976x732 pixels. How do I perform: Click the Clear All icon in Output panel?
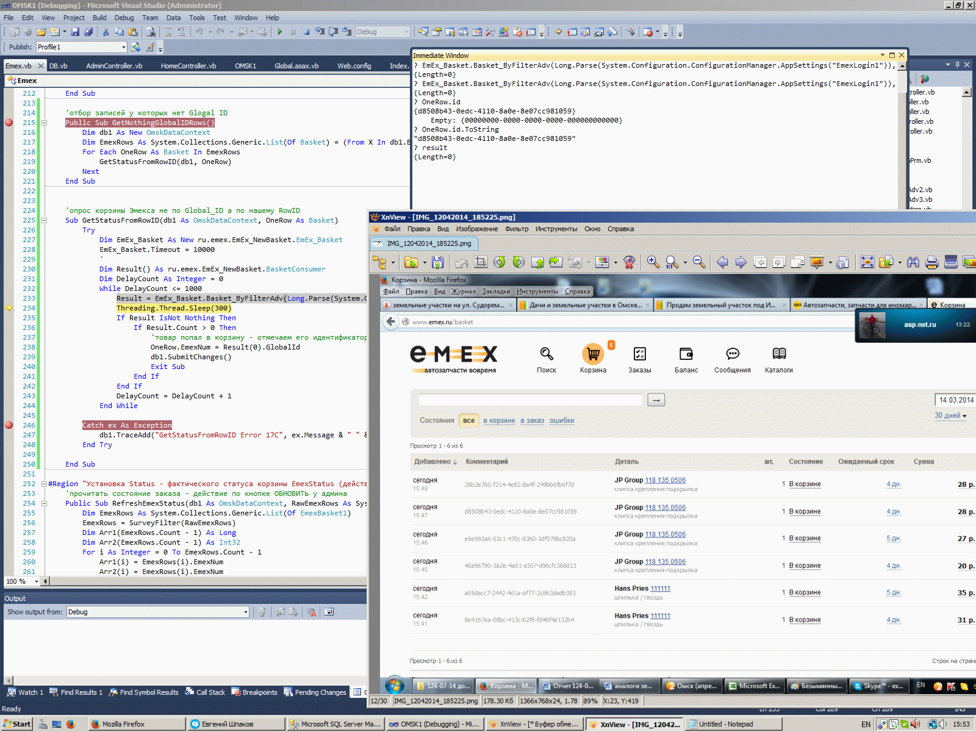[x=312, y=612]
